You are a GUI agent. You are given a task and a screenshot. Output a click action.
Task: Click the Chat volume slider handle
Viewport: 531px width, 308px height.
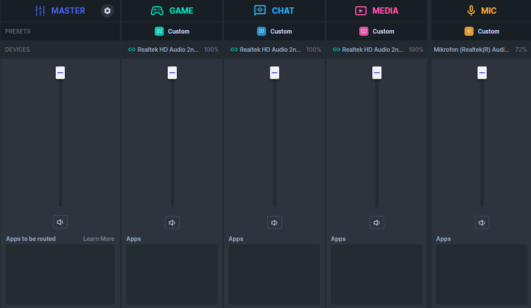[274, 72]
